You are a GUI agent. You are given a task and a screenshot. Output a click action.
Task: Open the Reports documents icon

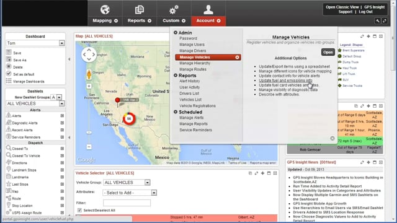(x=139, y=10)
